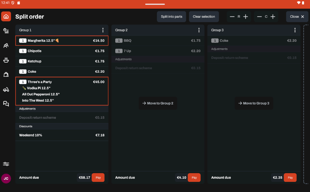Open the takeaway bag sidebar icon
310x192 pixels.
click(6, 75)
